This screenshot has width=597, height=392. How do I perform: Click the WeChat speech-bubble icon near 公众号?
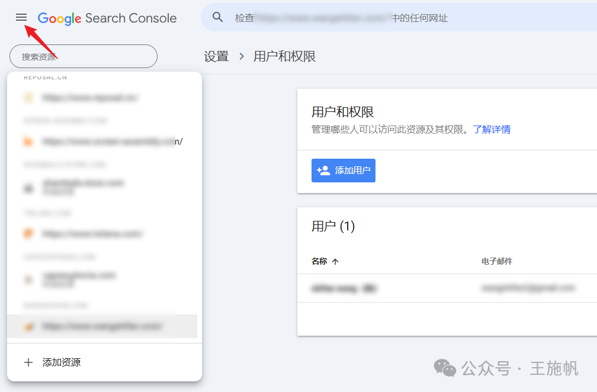(x=443, y=368)
